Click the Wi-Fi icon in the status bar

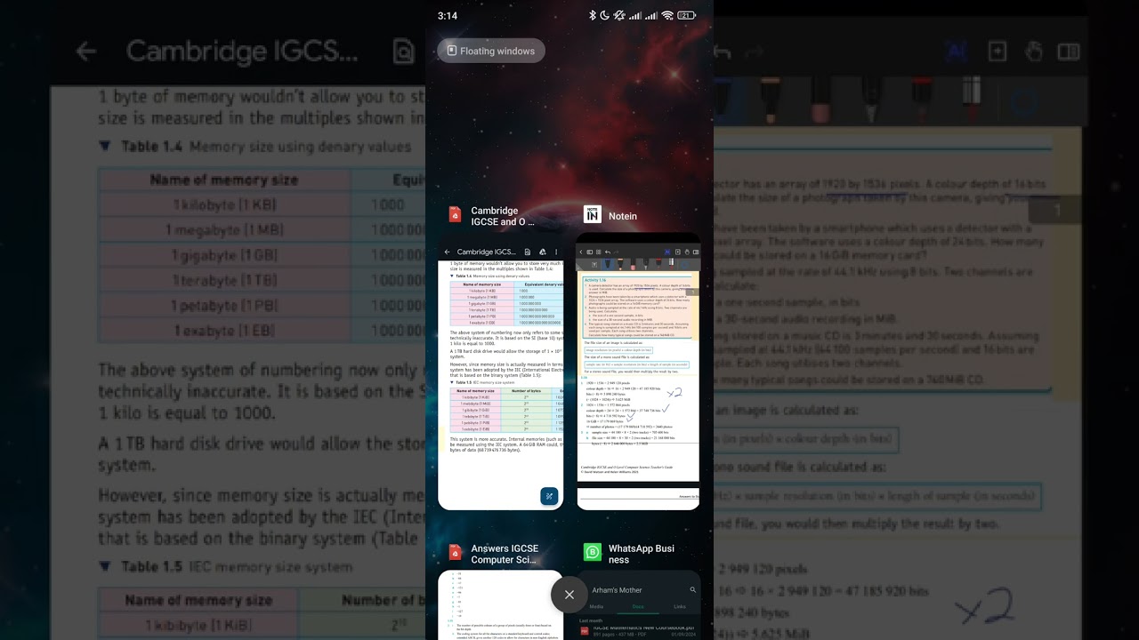(x=666, y=15)
